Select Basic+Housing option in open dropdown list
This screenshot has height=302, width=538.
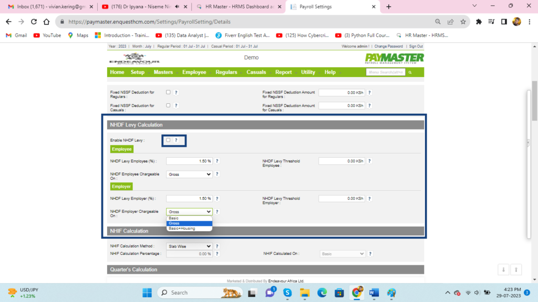point(181,229)
